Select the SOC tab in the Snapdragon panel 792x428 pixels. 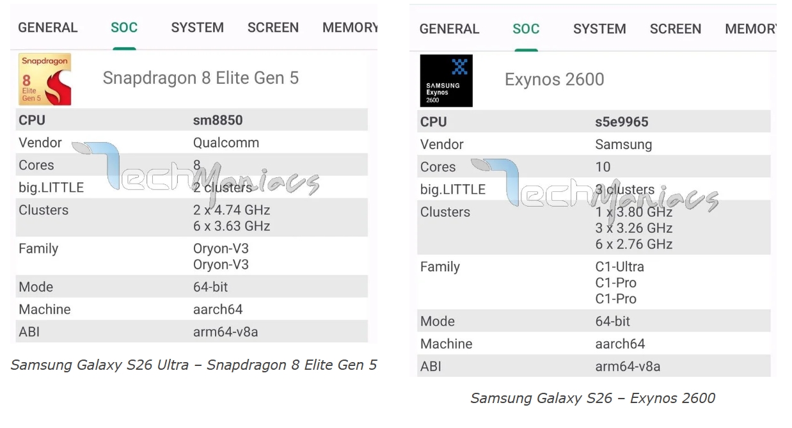point(124,28)
